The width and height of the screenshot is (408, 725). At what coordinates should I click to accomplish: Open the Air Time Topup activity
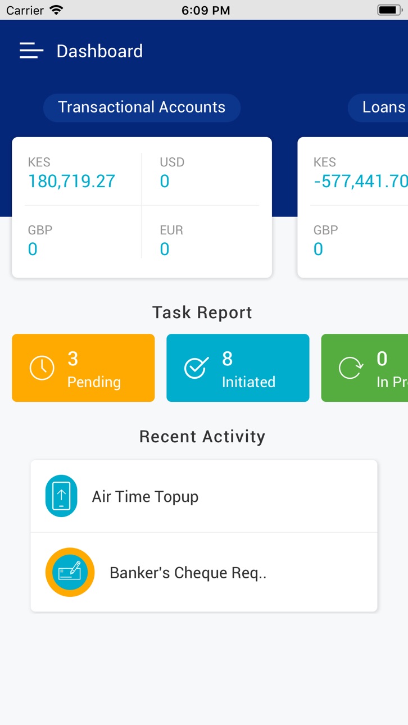click(x=204, y=496)
